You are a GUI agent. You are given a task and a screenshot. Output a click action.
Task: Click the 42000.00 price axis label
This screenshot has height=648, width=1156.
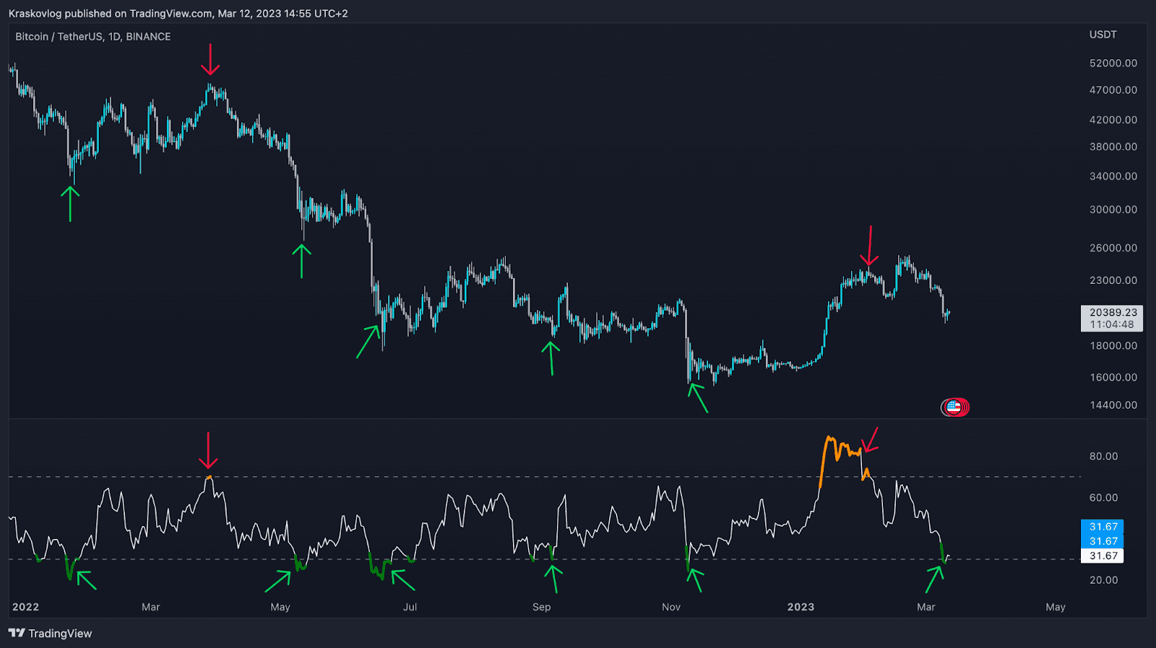1113,120
